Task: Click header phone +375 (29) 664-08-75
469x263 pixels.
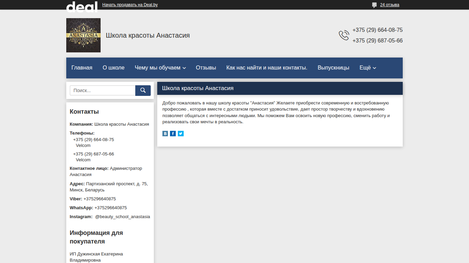Action: click(x=378, y=30)
